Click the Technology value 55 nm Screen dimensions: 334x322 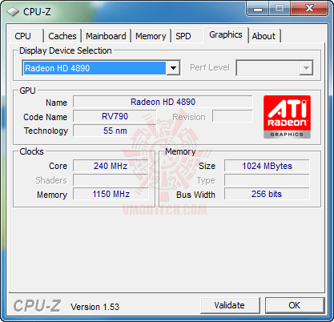[x=115, y=131]
